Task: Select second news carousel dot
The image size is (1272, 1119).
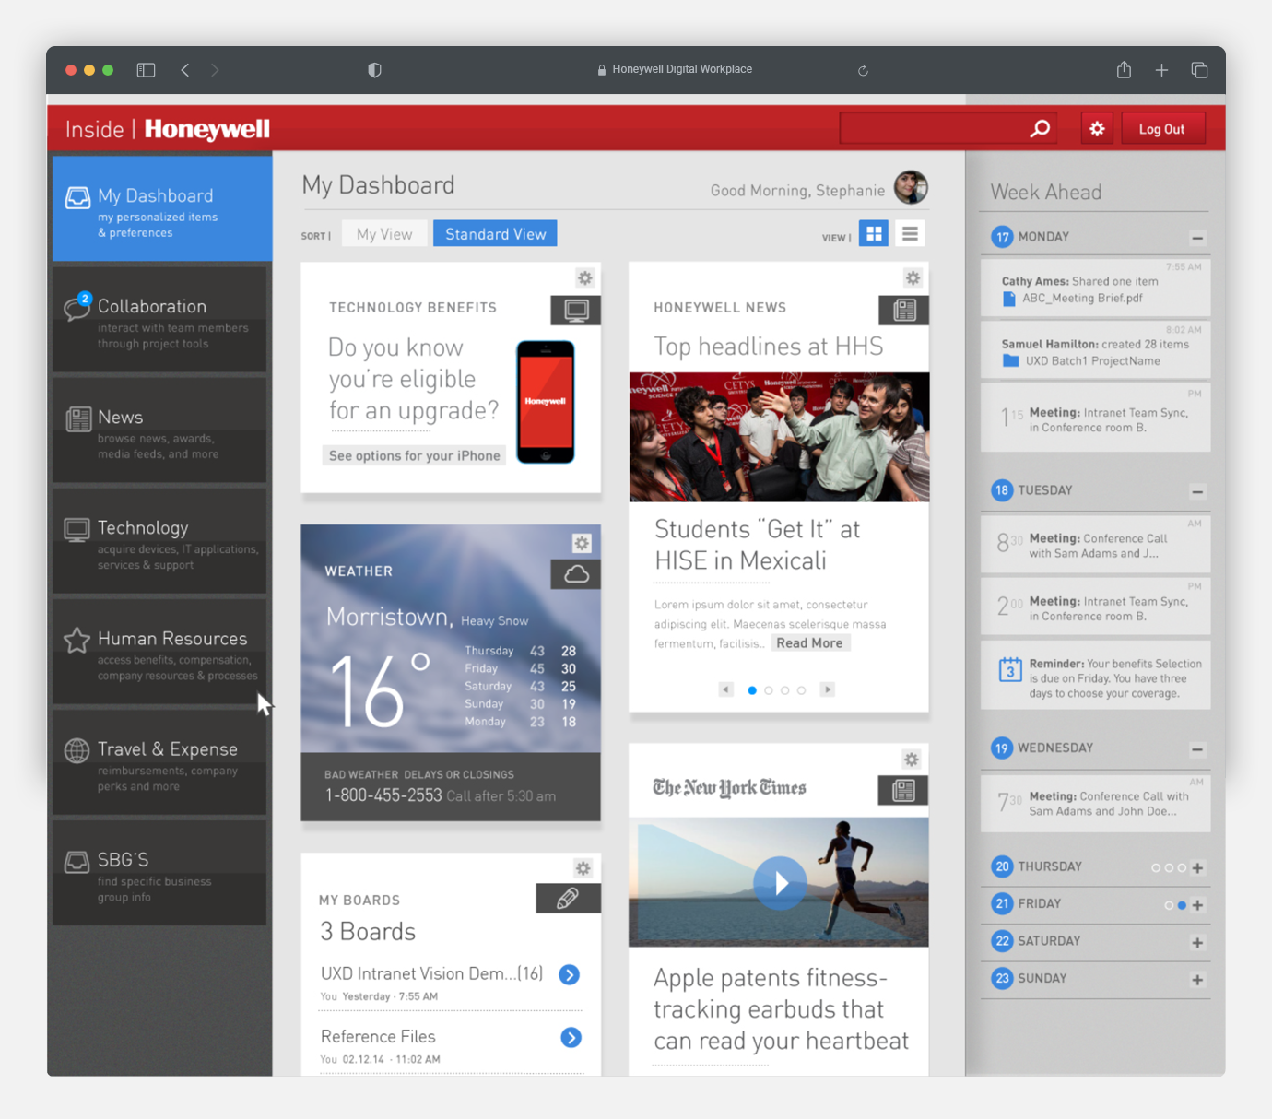Action: 769,690
